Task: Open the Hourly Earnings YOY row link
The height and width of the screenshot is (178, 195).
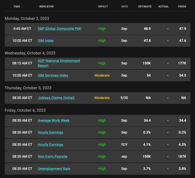Action: 50,144
